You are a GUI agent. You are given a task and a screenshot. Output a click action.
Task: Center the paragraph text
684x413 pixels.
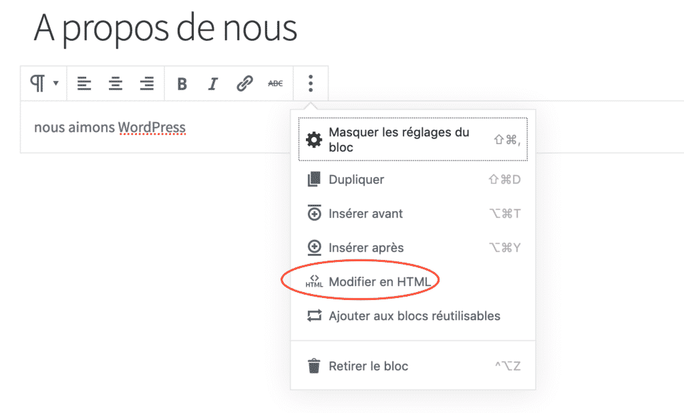click(115, 83)
